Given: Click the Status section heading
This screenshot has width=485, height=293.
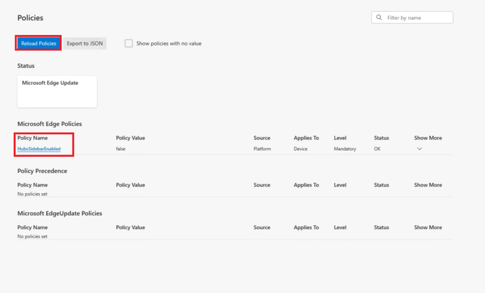Looking at the screenshot, I should (x=26, y=65).
